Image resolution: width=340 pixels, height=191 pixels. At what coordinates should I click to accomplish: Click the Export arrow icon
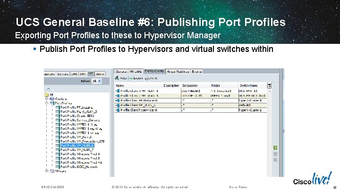coord(131,78)
